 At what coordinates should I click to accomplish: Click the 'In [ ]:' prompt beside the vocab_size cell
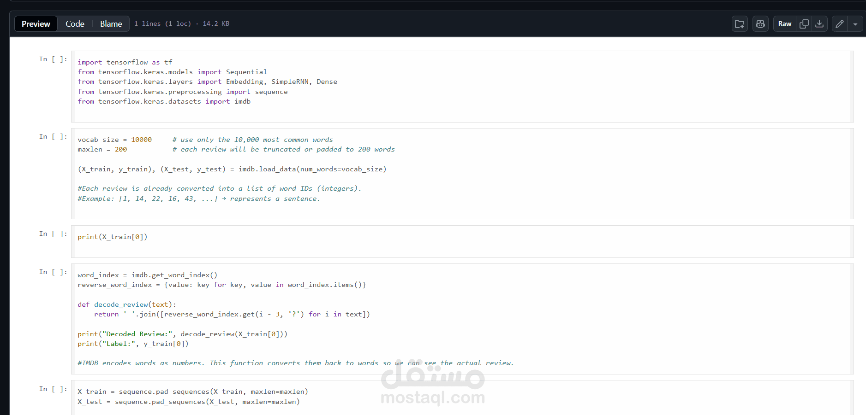point(53,136)
